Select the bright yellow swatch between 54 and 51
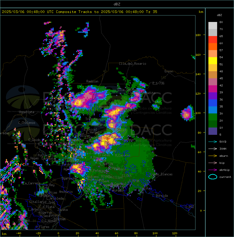The width and height of the screenshot is (234, 237). 213,61
